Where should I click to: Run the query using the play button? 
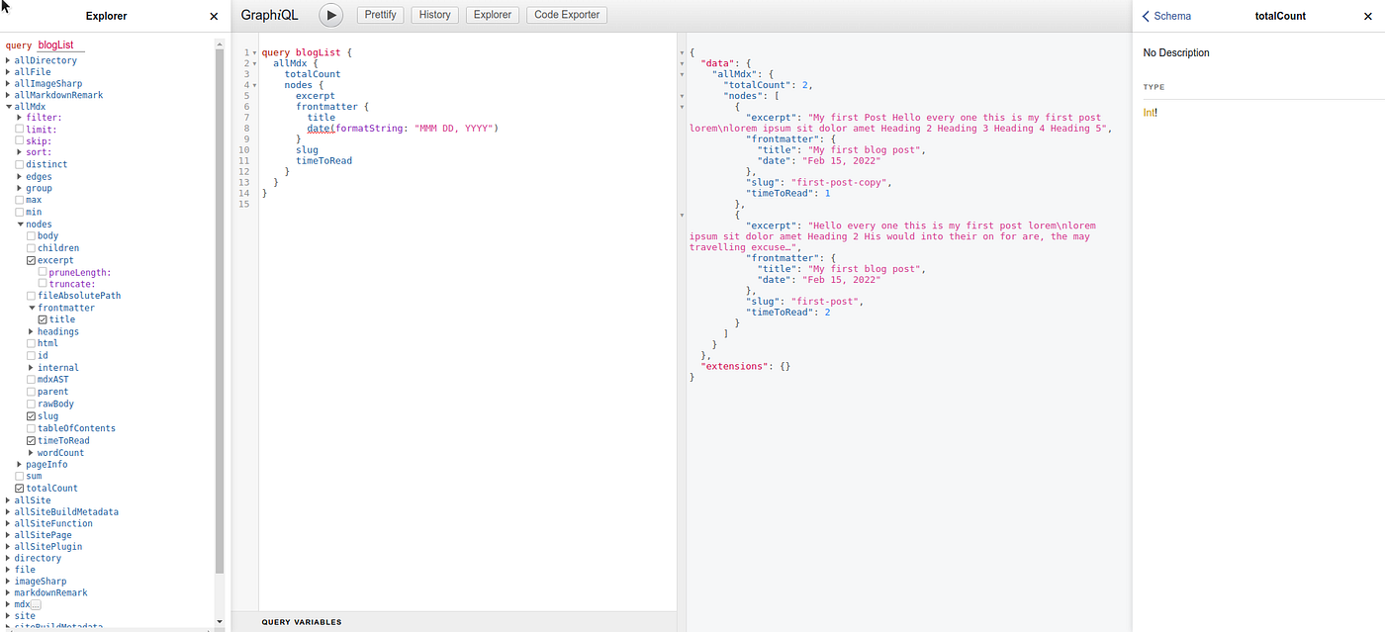click(330, 15)
